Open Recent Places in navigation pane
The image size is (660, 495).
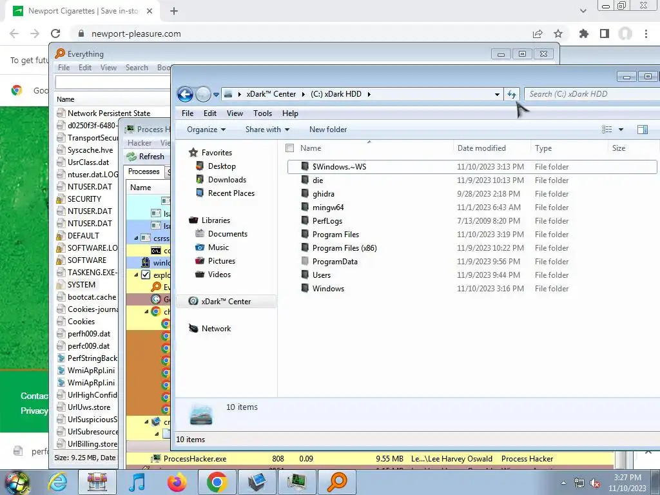point(231,193)
